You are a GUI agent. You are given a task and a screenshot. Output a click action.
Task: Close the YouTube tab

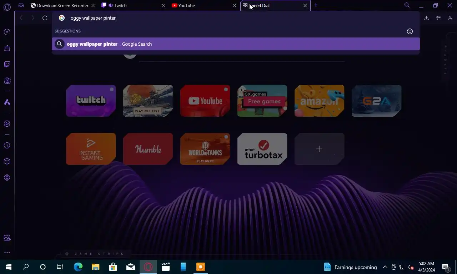coord(235,6)
